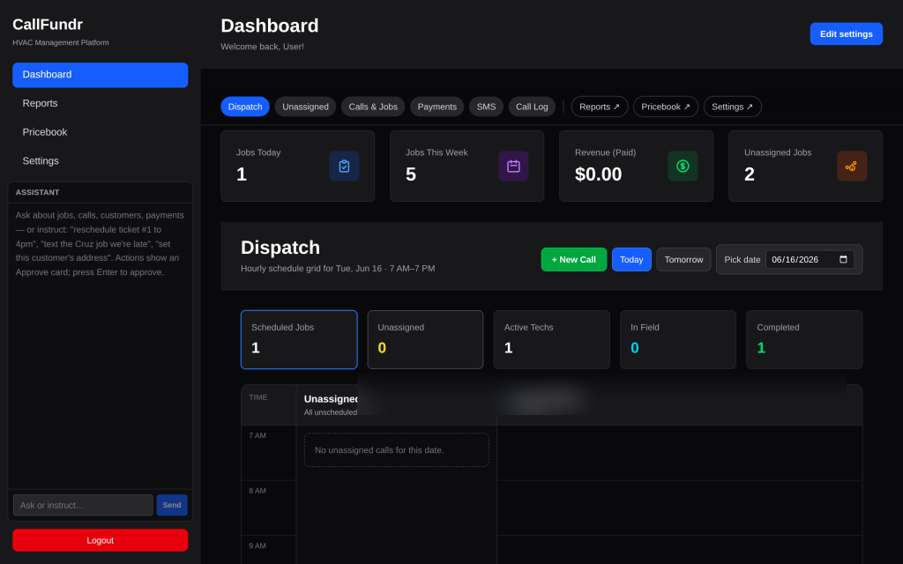
Task: View the Call Log tab
Action: point(532,107)
